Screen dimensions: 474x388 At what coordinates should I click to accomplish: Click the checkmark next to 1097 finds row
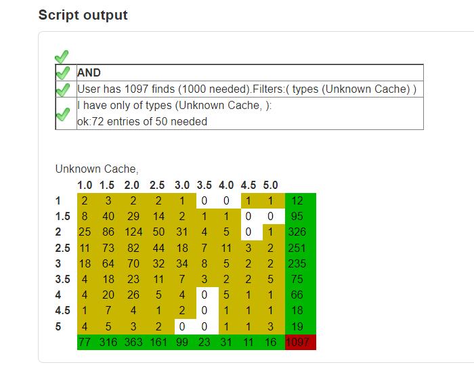(x=63, y=90)
